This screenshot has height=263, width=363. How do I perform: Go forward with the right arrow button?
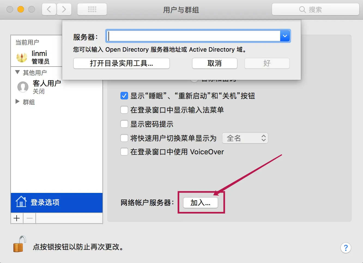tap(64, 10)
